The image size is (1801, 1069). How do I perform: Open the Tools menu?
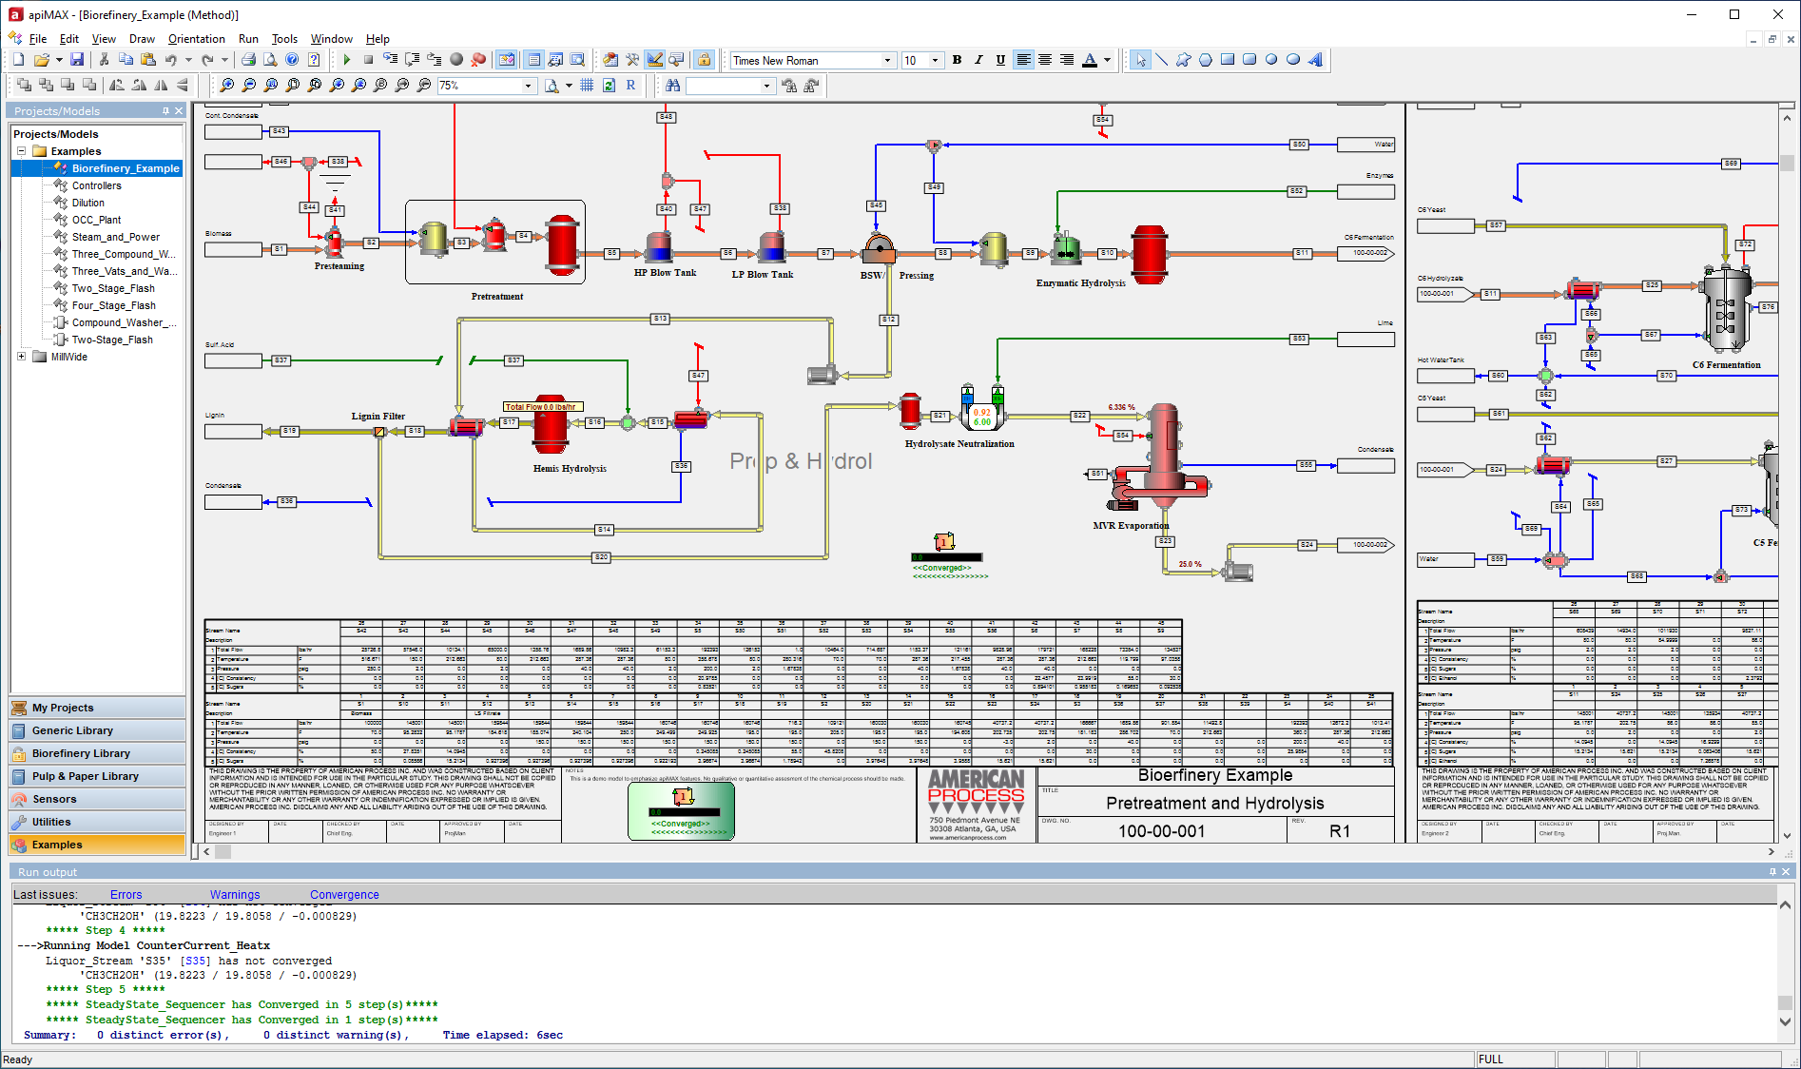pos(284,39)
